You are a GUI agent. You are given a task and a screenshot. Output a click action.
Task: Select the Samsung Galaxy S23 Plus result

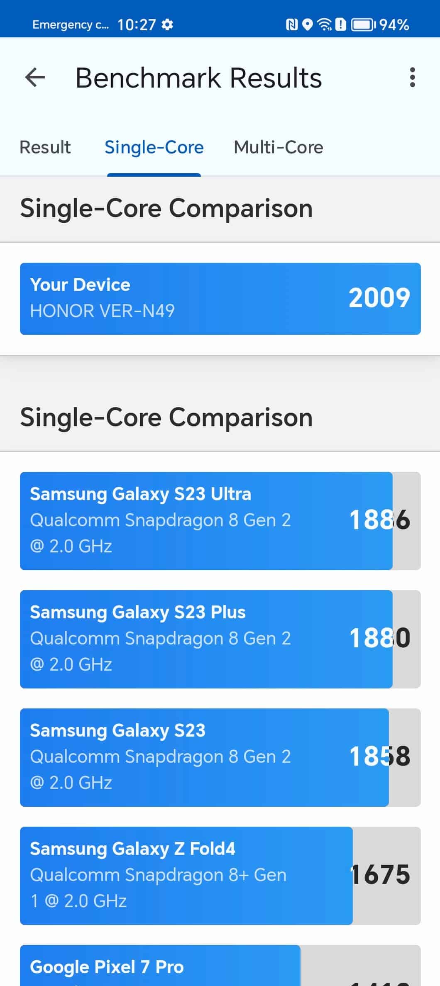tap(220, 639)
